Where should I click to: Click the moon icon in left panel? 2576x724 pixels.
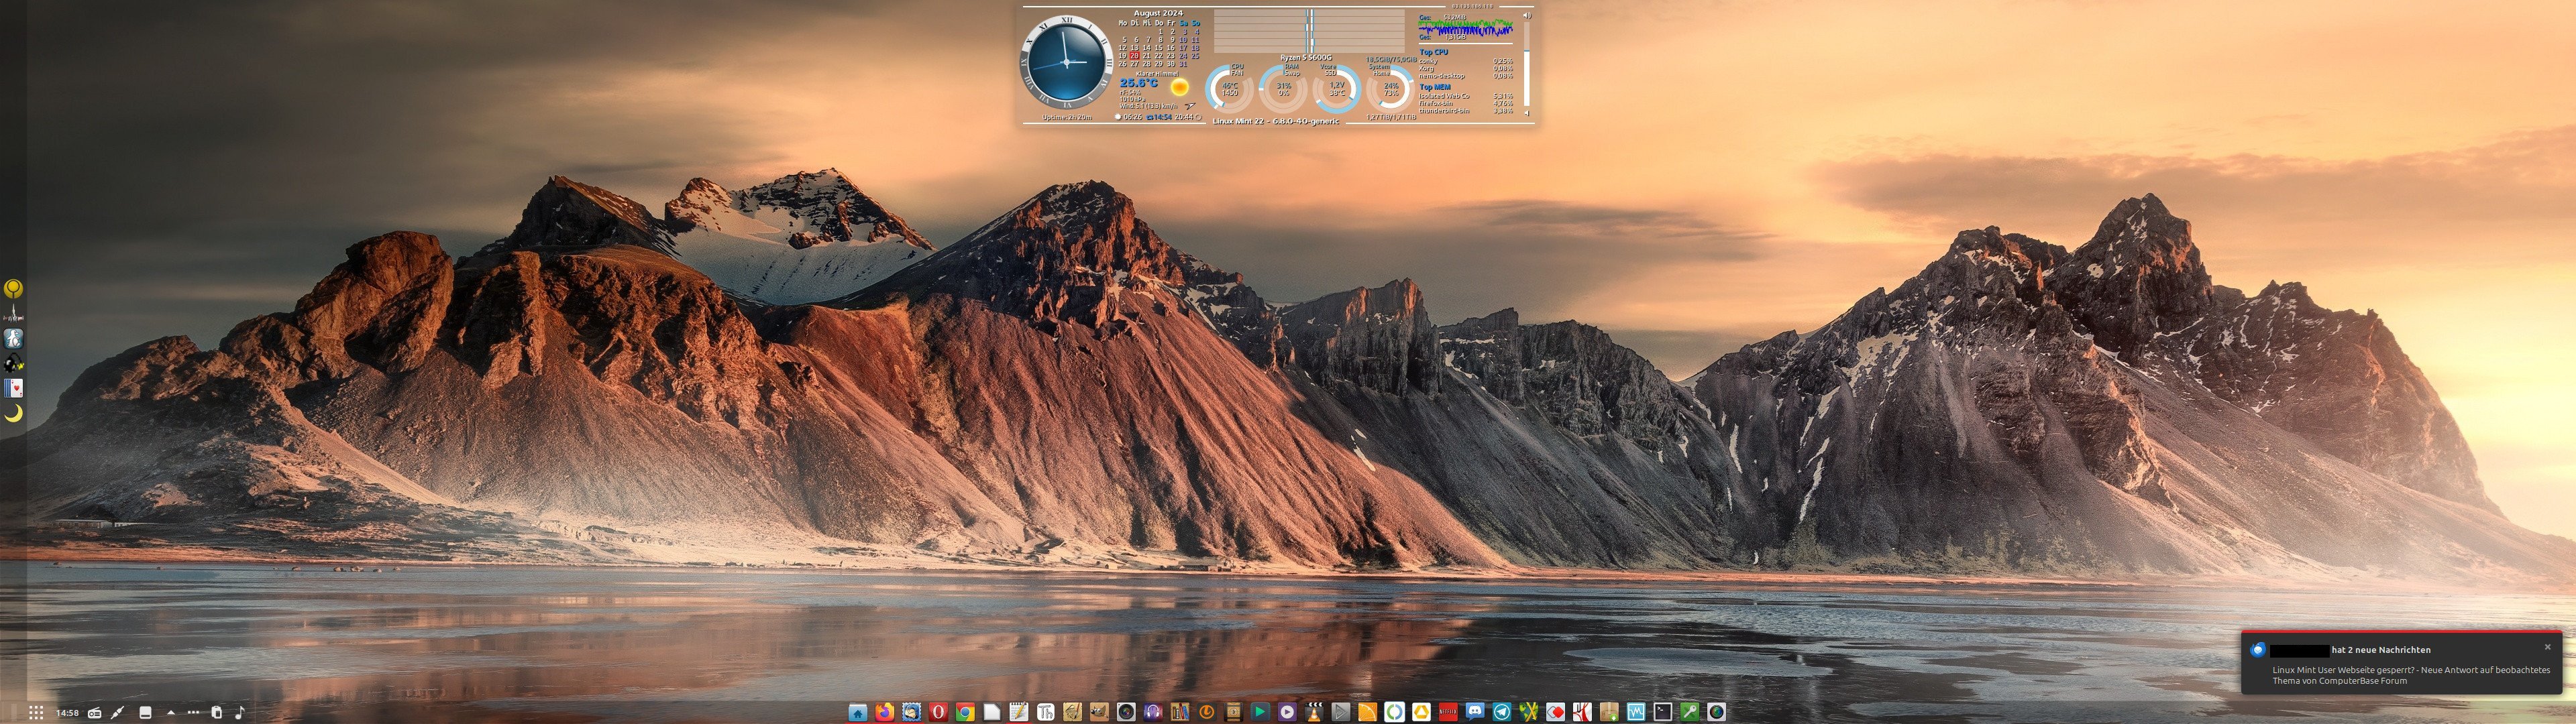click(x=13, y=413)
